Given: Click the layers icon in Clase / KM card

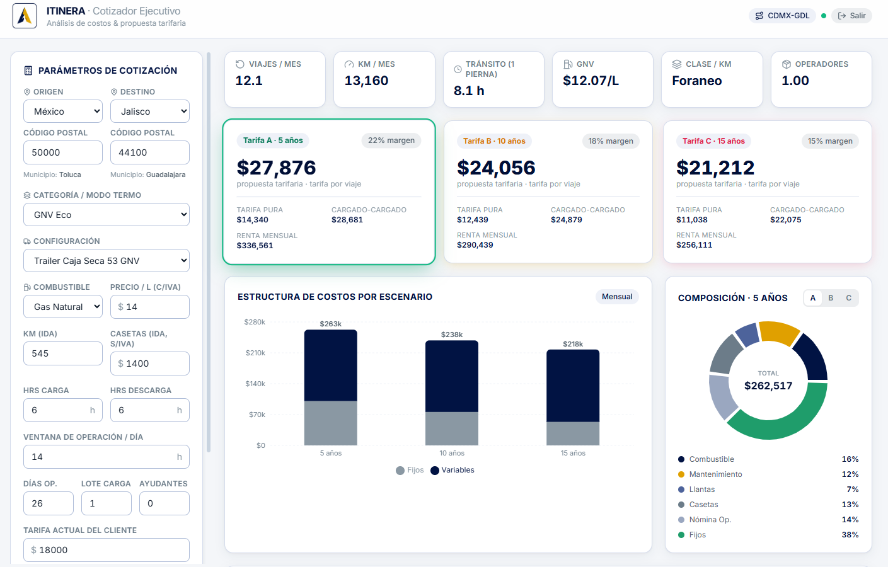Looking at the screenshot, I should [x=677, y=64].
